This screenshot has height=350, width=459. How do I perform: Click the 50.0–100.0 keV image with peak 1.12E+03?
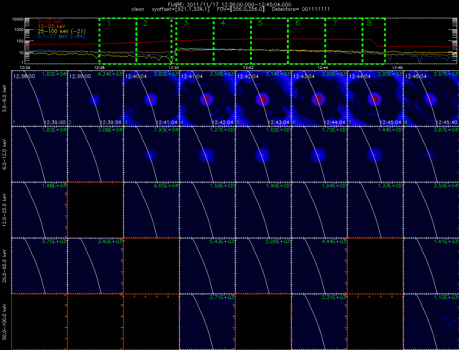(431, 321)
